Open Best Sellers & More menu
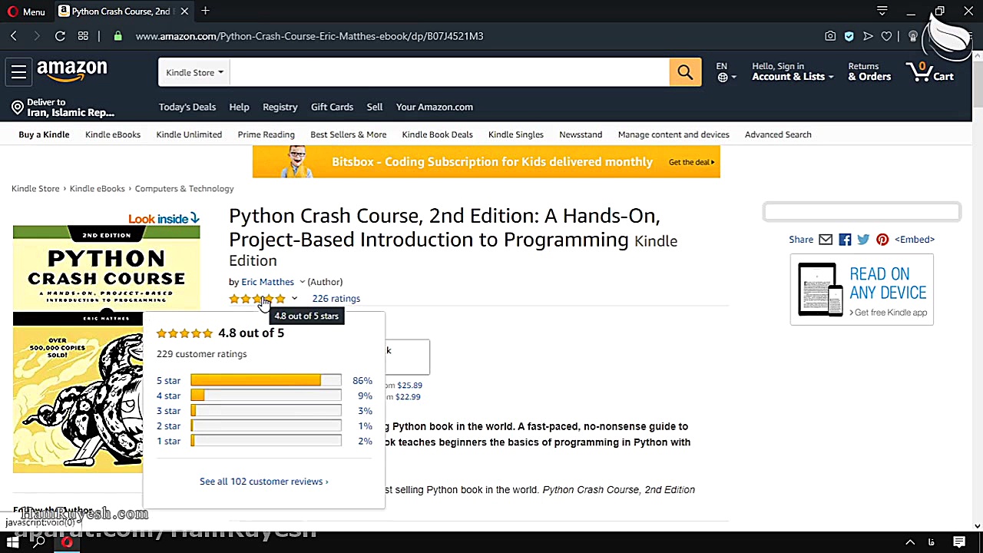Screen dimensions: 983x553 348,134
